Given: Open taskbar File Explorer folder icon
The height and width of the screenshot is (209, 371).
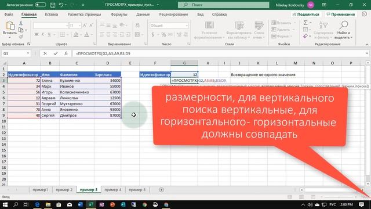Looking at the screenshot, I should pyautogui.click(x=48, y=204).
